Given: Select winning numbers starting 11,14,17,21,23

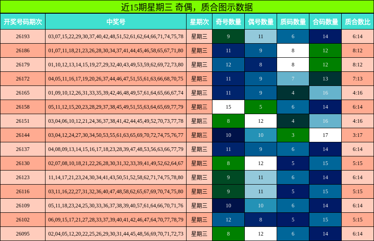Looking at the screenshot, I should (116, 177).
